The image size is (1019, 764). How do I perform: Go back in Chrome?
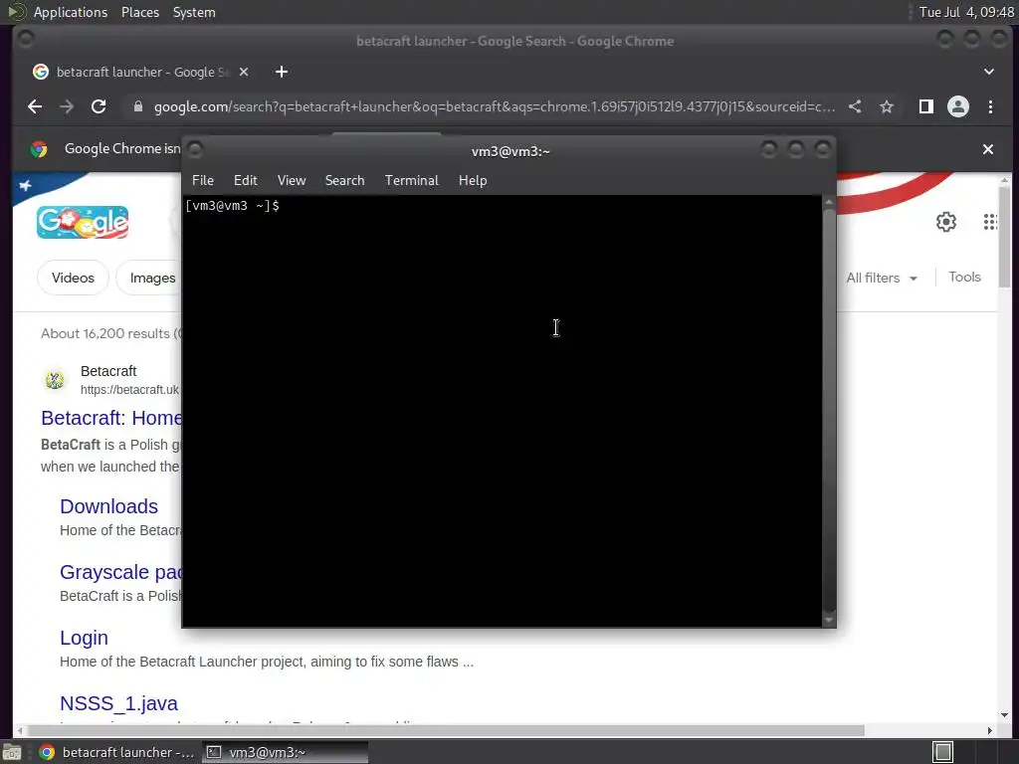pos(35,106)
